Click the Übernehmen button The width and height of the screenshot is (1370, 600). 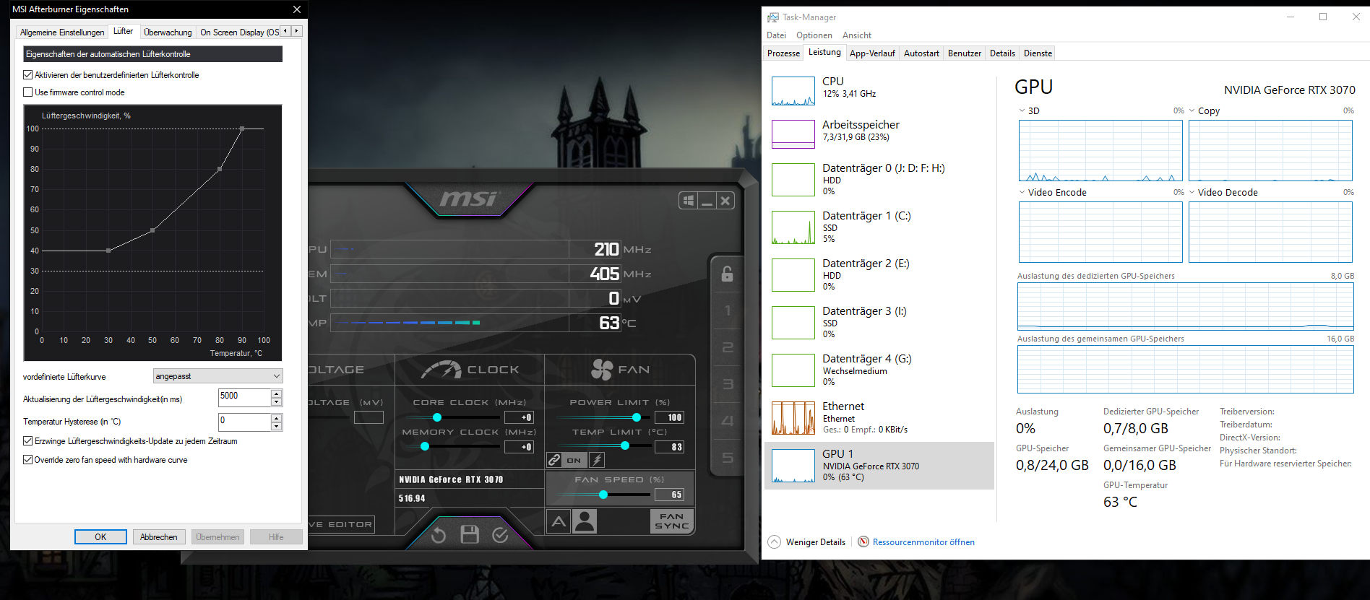pyautogui.click(x=217, y=537)
